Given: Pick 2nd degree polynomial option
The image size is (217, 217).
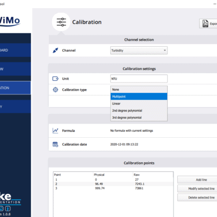Looking at the screenshot, I should 139,111.
